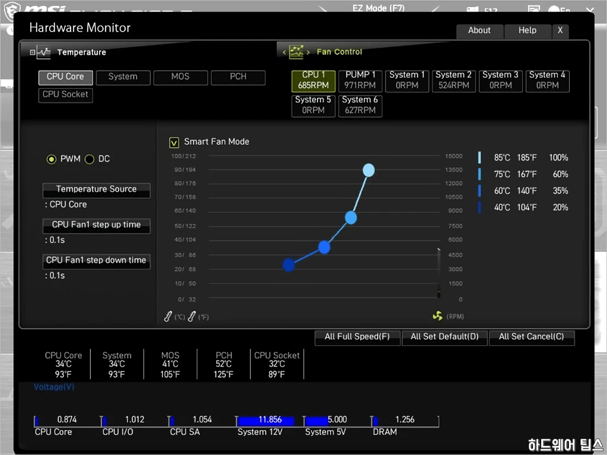Viewport: 607px width, 455px height.
Task: Toggle the Smart Fan Mode checkbox
Action: [174, 142]
